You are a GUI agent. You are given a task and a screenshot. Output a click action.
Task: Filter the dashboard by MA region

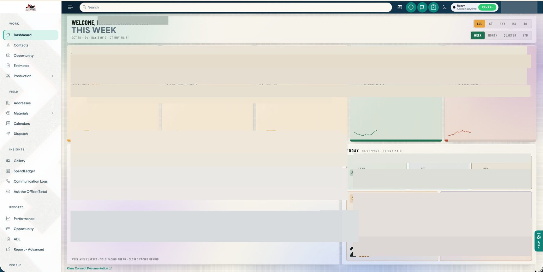(x=514, y=24)
